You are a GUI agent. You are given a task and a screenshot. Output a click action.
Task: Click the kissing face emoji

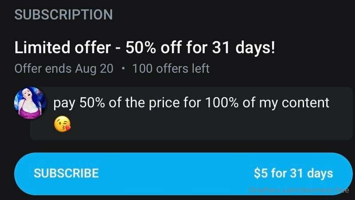coord(62,124)
